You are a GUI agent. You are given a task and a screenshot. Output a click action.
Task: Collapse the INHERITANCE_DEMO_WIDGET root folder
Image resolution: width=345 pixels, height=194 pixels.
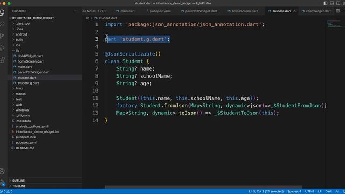[x=33, y=18]
